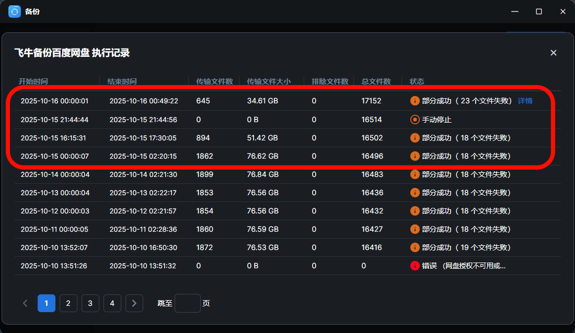Image resolution: width=575 pixels, height=333 pixels.
Task: Click the backup app logo icon
Action: [15, 11]
